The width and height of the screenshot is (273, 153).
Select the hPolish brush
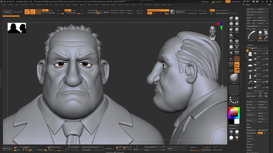[231, 42]
